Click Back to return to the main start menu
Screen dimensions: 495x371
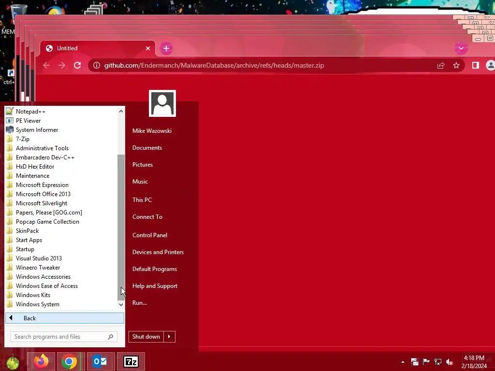[x=65, y=318]
